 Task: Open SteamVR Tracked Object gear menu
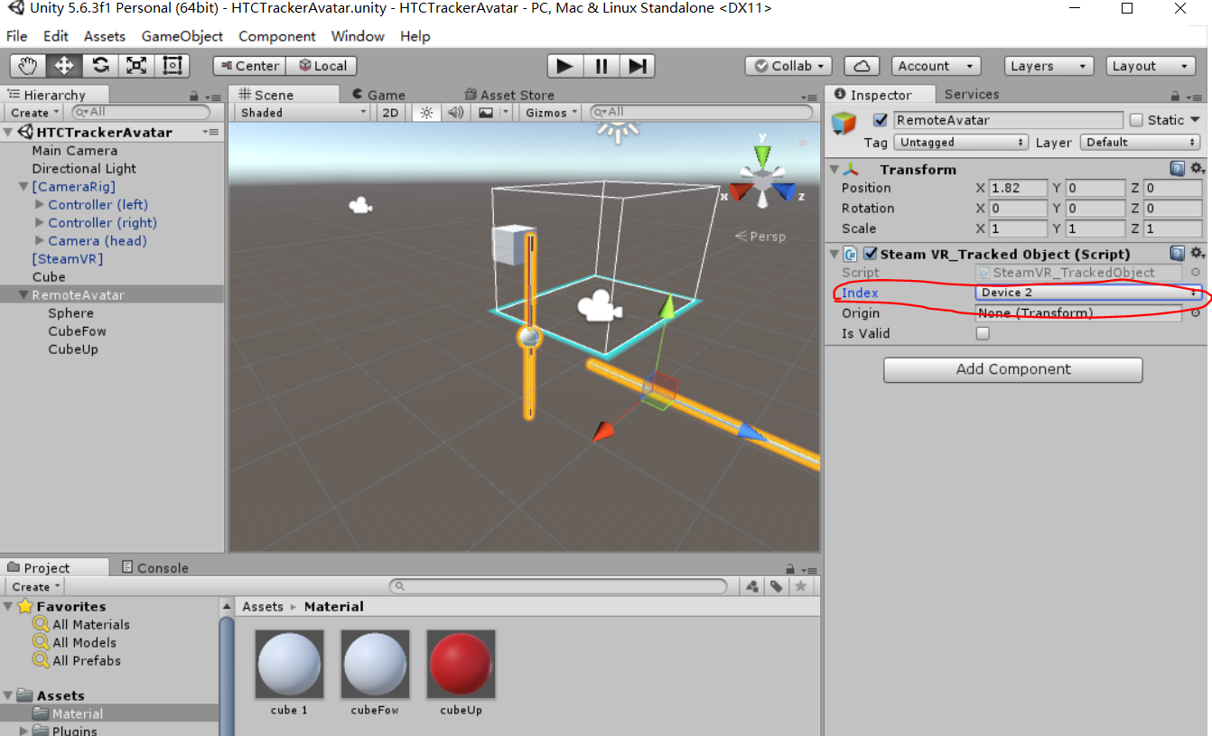click(1198, 254)
